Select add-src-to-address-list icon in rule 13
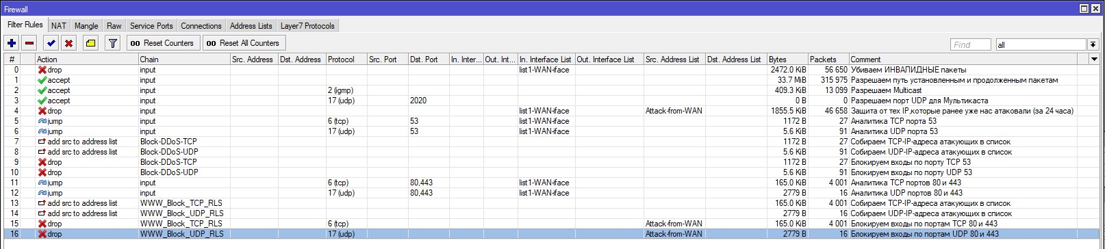1105x249 pixels. pos(42,203)
